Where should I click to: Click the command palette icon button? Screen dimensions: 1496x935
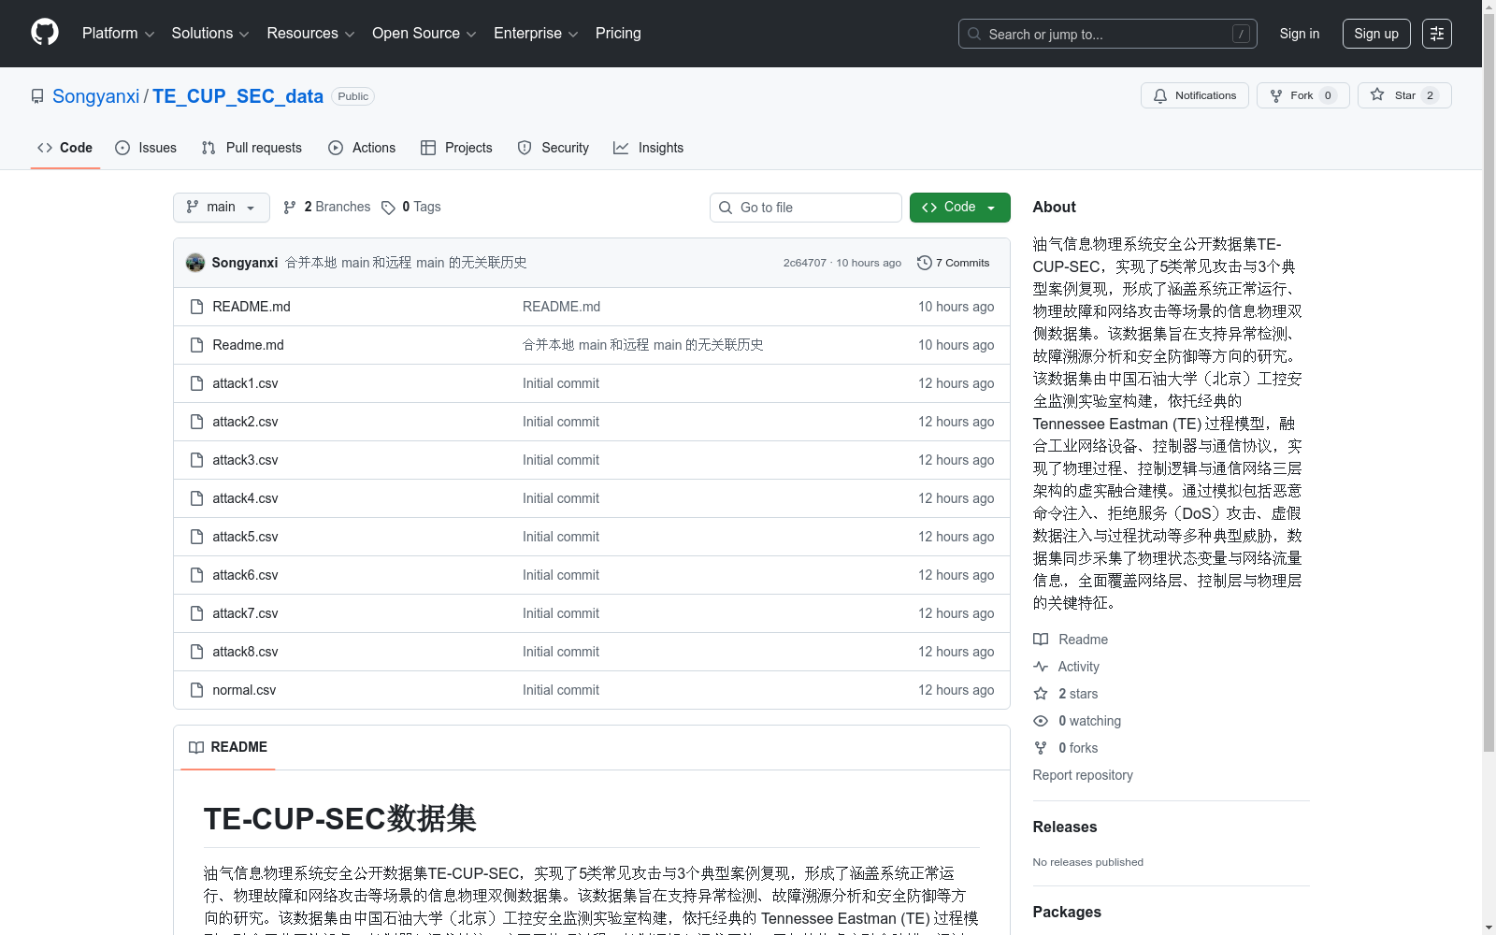(x=1436, y=34)
